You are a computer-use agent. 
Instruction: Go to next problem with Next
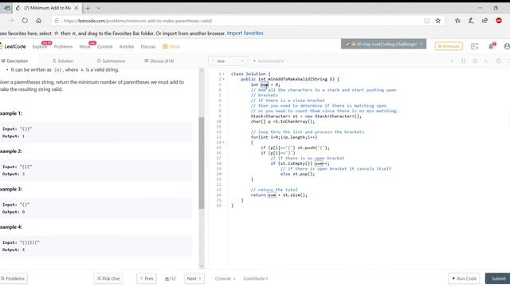(x=194, y=278)
